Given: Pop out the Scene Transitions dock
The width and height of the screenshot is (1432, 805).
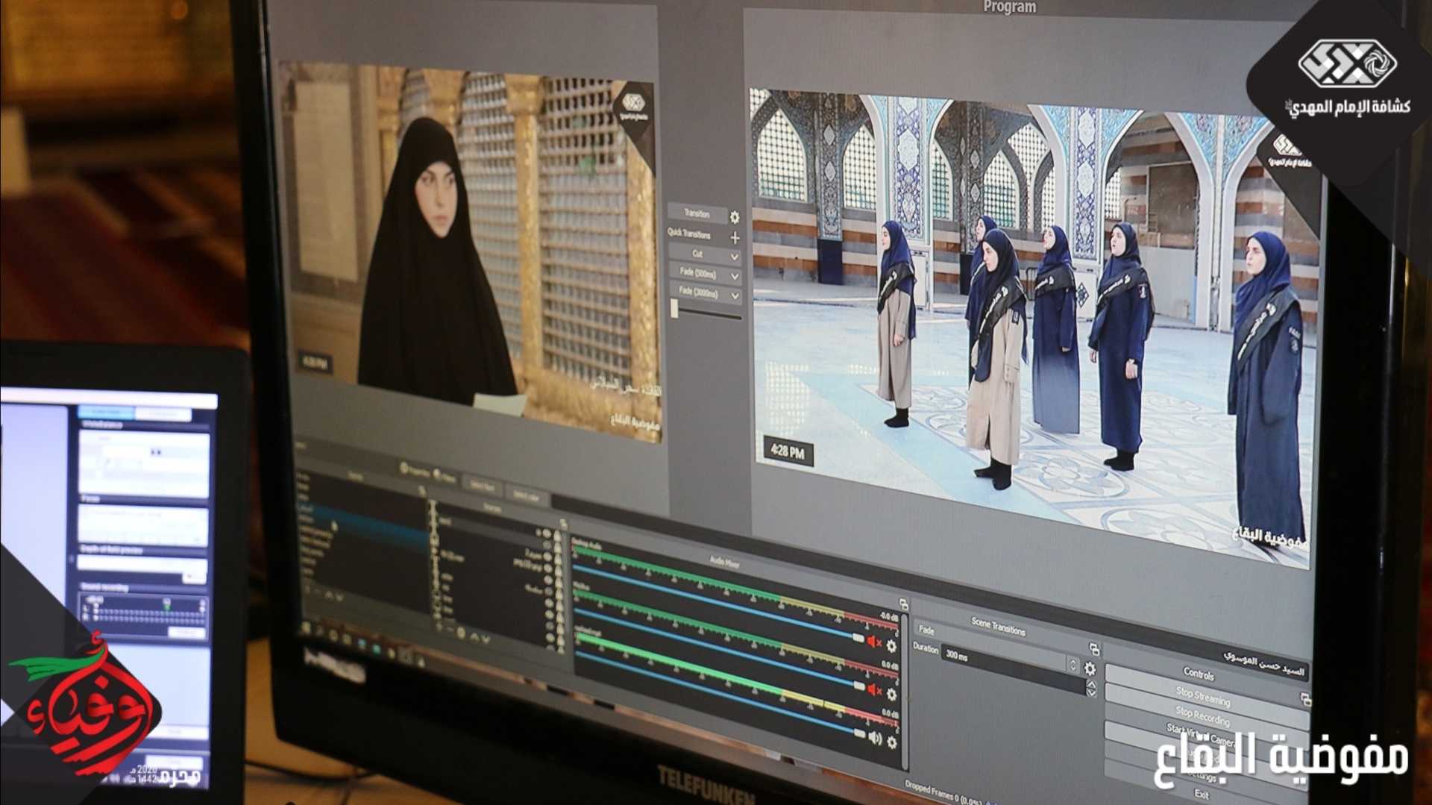Looking at the screenshot, I should 1094,649.
